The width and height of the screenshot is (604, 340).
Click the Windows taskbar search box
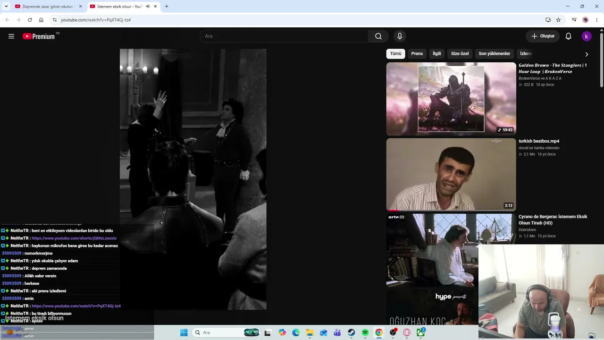click(x=226, y=332)
